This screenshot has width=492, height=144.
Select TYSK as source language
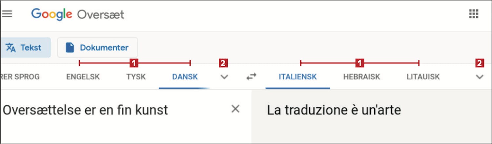click(x=136, y=77)
